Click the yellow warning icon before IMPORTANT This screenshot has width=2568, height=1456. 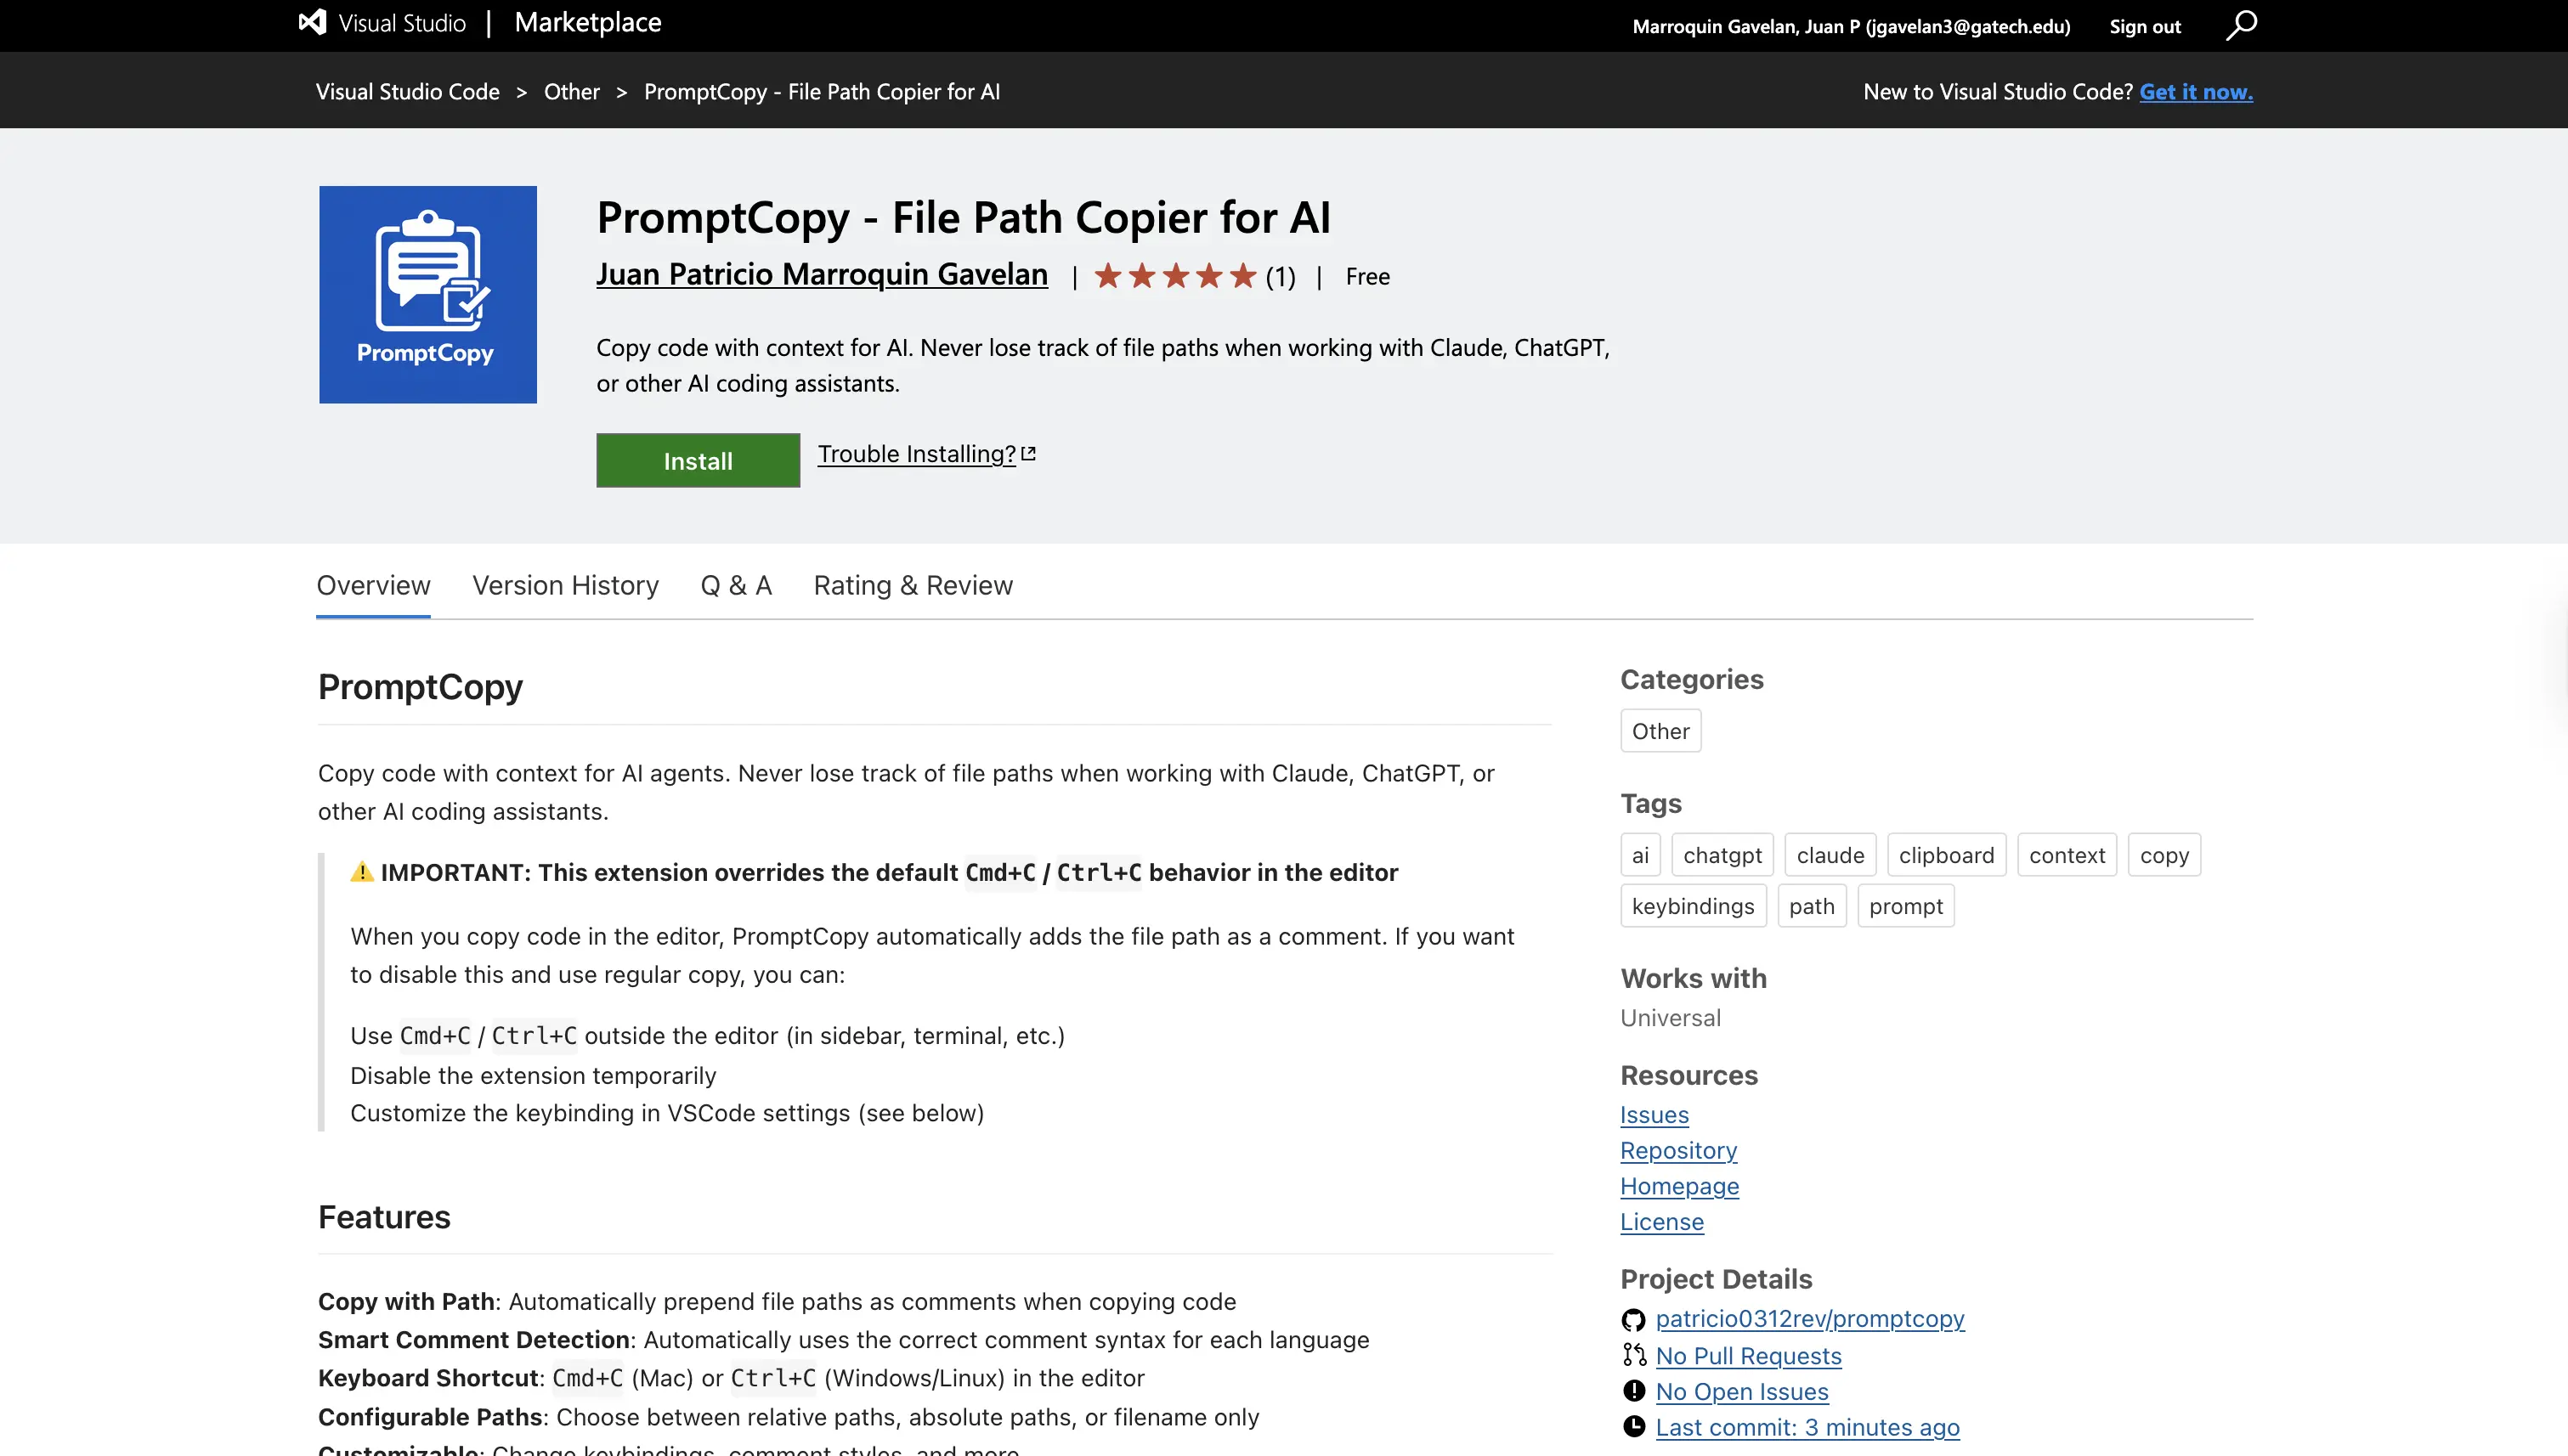point(362,872)
